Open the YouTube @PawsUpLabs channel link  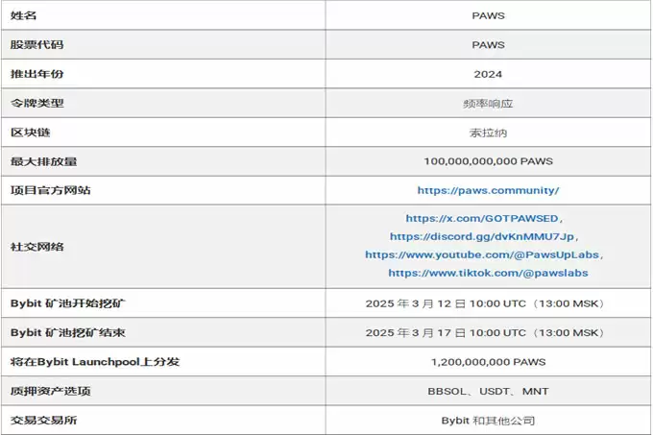tap(482, 254)
